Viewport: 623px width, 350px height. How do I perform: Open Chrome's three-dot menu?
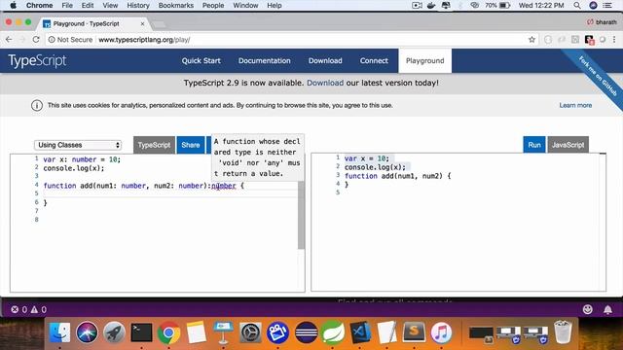coord(614,39)
